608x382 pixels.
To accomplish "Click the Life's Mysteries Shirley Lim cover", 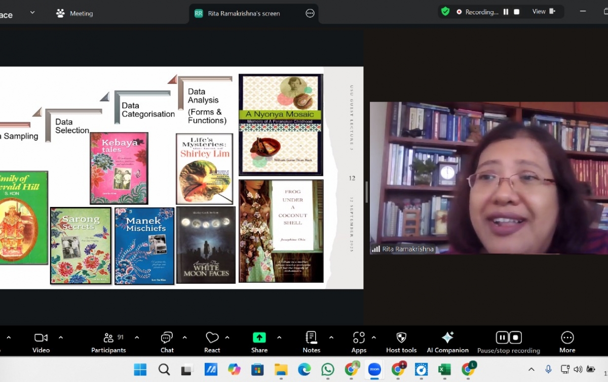I will [x=205, y=169].
